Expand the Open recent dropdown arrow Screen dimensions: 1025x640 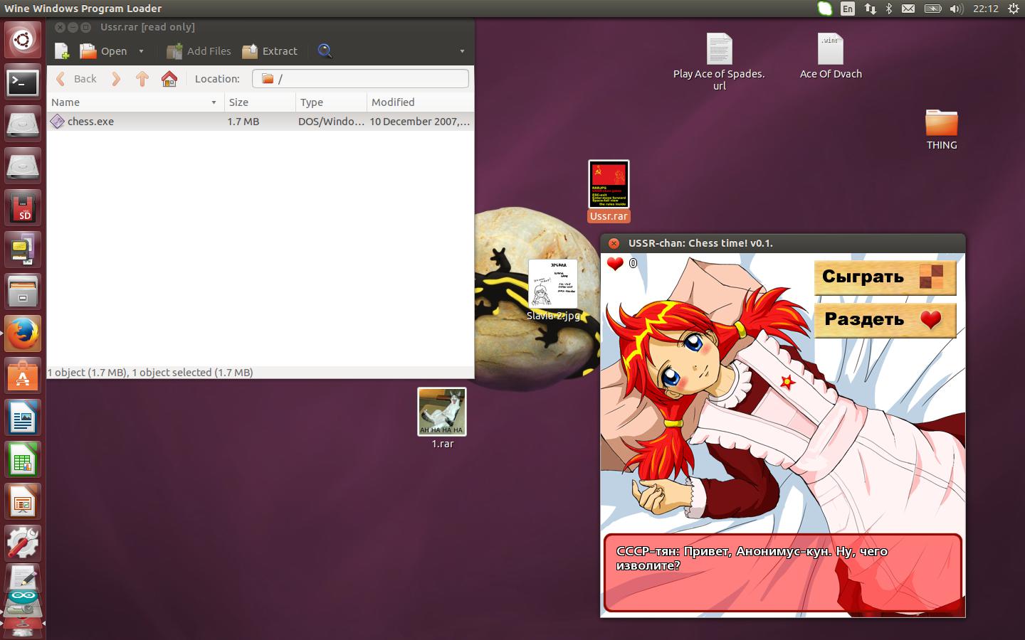[141, 51]
